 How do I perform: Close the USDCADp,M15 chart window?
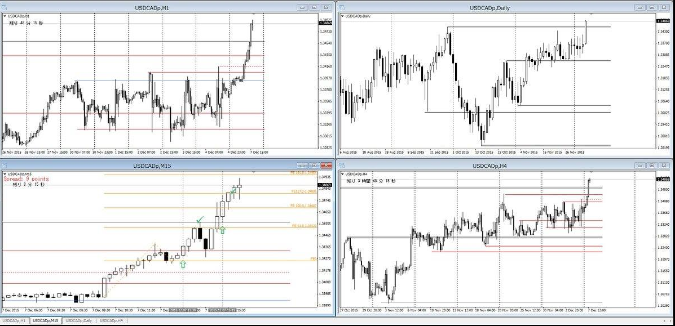(x=326, y=166)
